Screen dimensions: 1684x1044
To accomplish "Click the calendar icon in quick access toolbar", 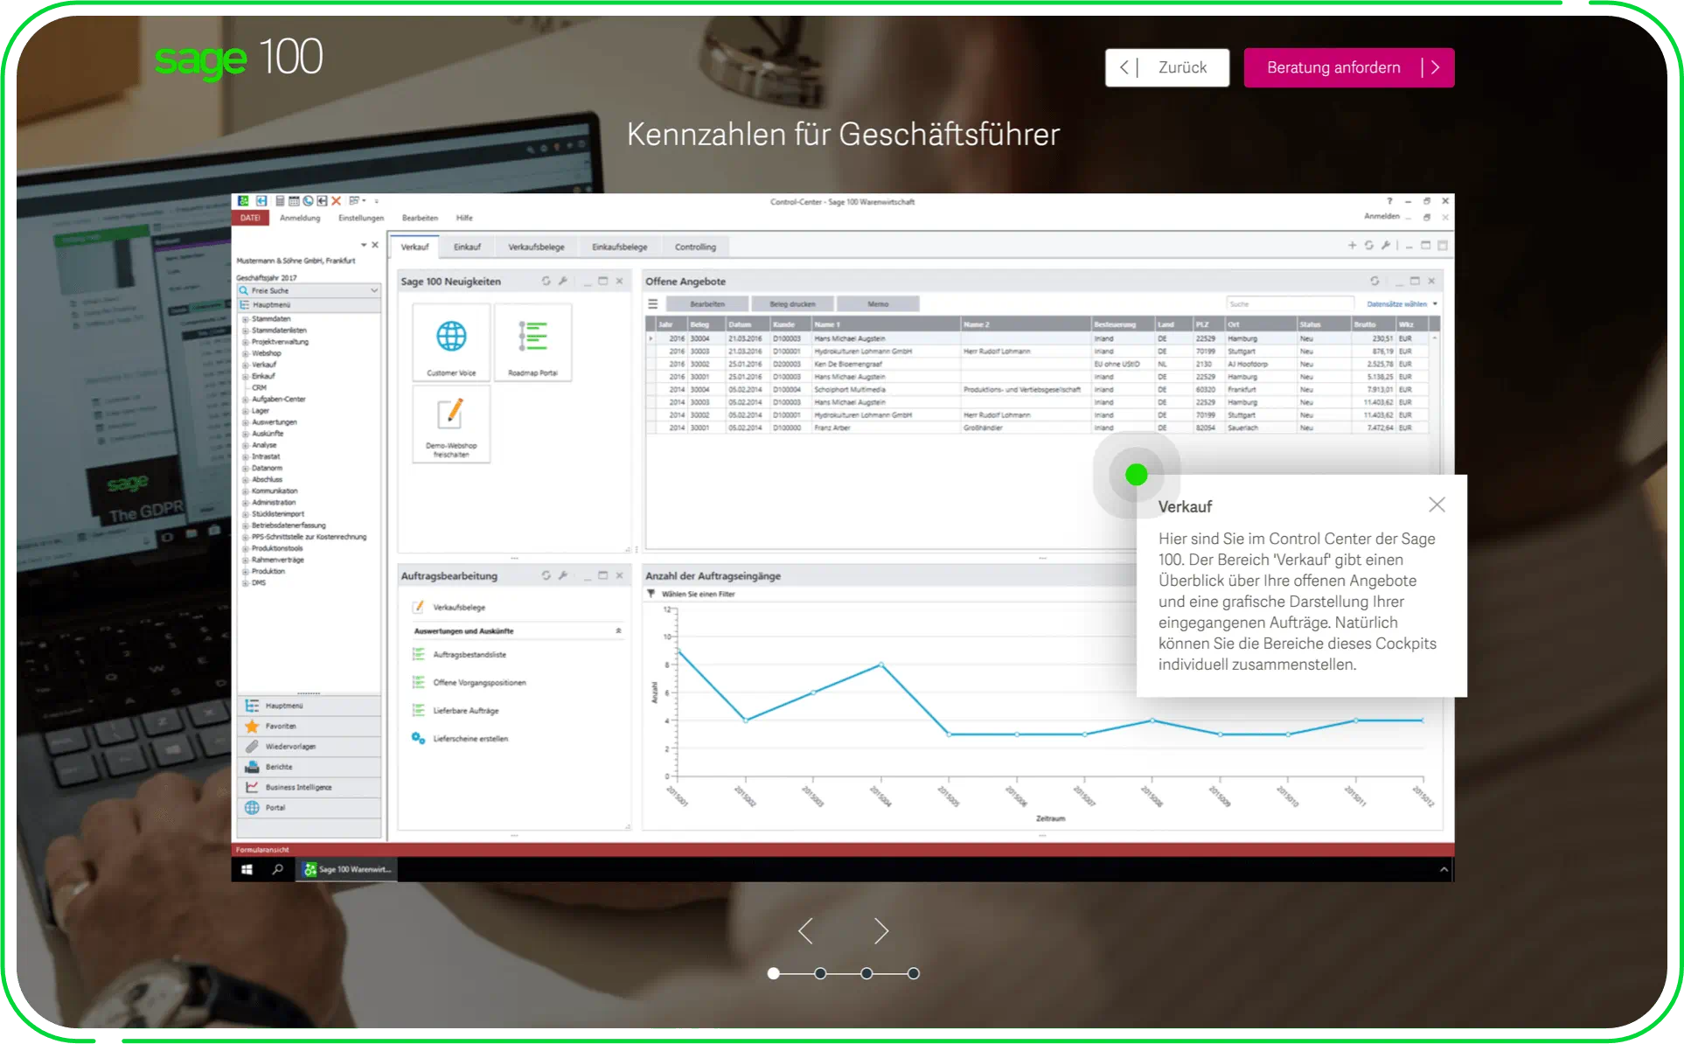I will pos(294,201).
